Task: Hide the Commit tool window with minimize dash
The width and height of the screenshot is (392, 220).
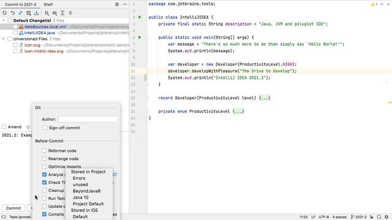Action: point(125,4)
